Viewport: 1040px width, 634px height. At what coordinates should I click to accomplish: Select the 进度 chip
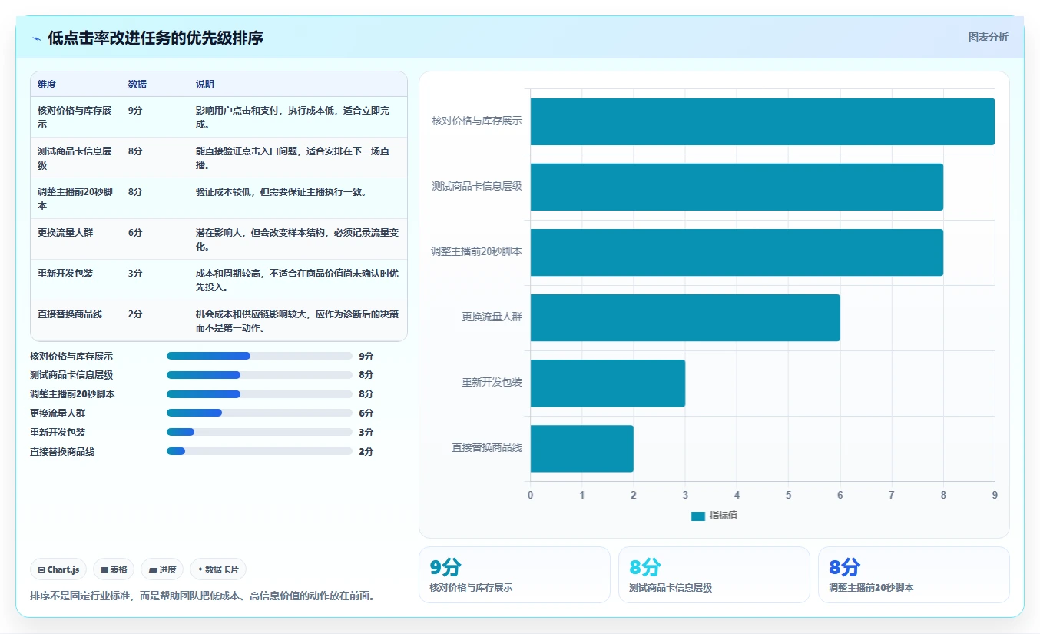click(x=162, y=569)
